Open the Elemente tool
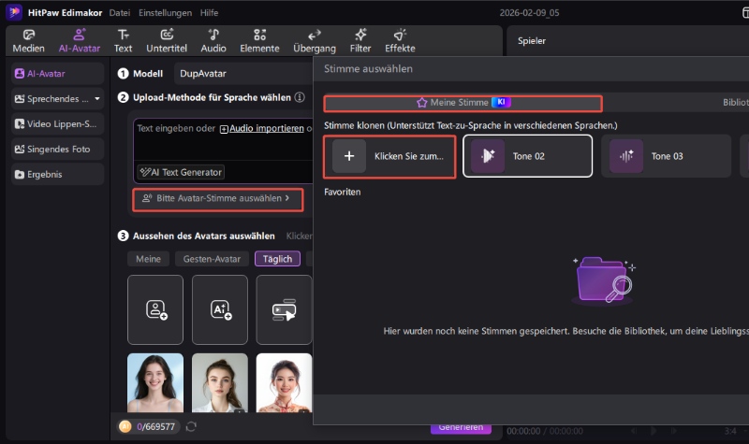749x444 pixels. click(259, 41)
